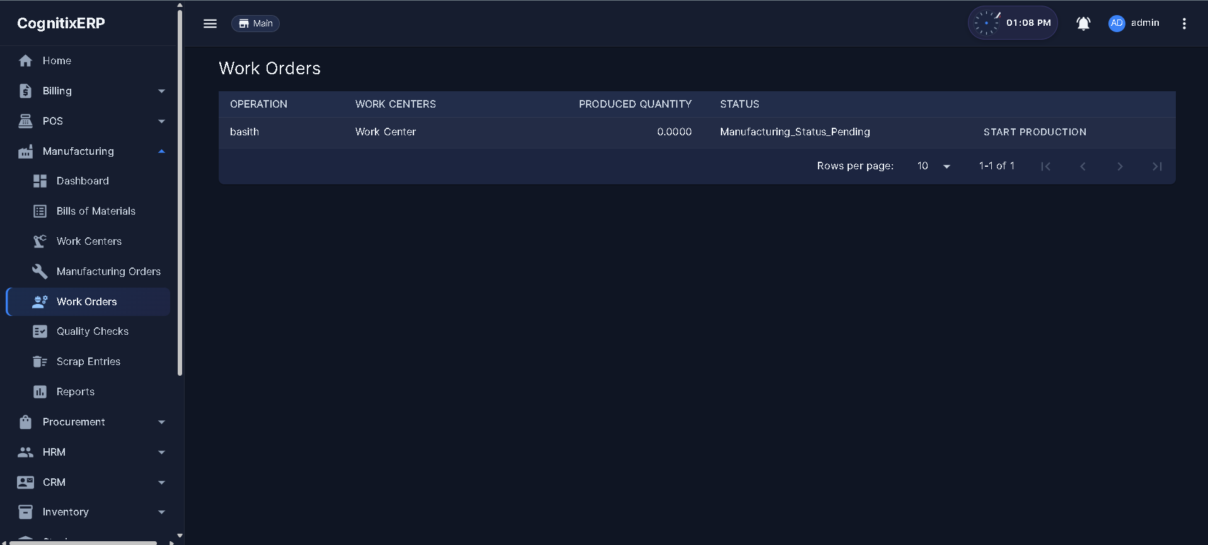Collapse the Manufacturing submenu arrow

(x=161, y=151)
